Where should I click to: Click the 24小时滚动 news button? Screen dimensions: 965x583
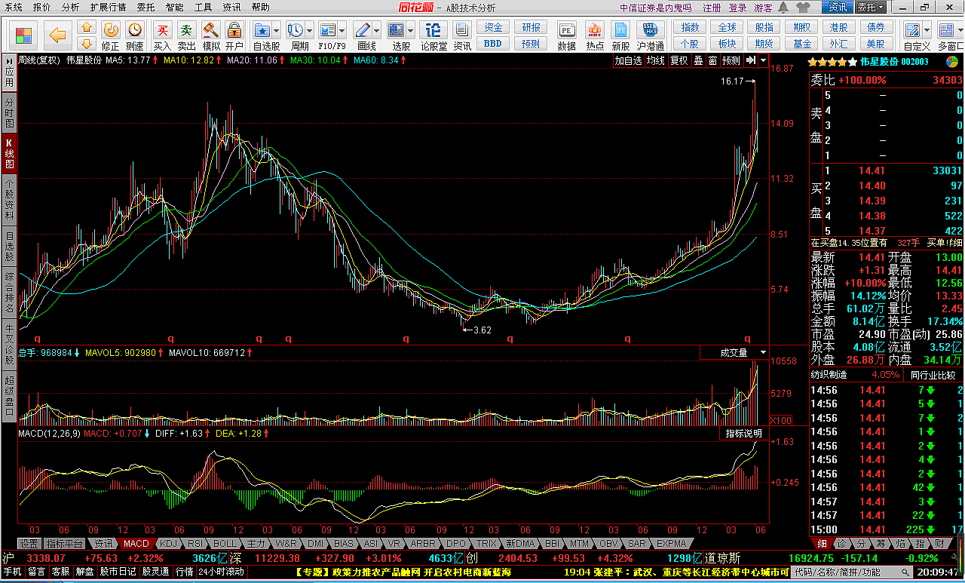(x=221, y=572)
